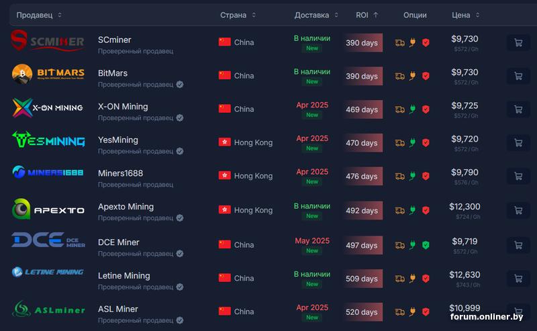Click the truck icon in DCE Miner row
Viewport: 537px width, 331px height.
pos(399,245)
